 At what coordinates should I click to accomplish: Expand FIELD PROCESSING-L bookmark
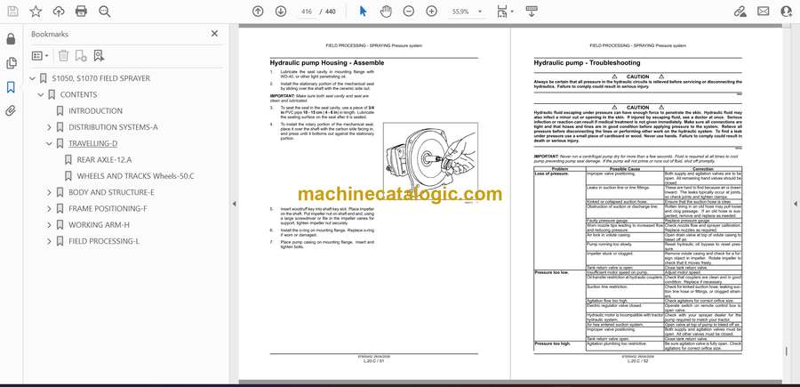click(x=49, y=241)
